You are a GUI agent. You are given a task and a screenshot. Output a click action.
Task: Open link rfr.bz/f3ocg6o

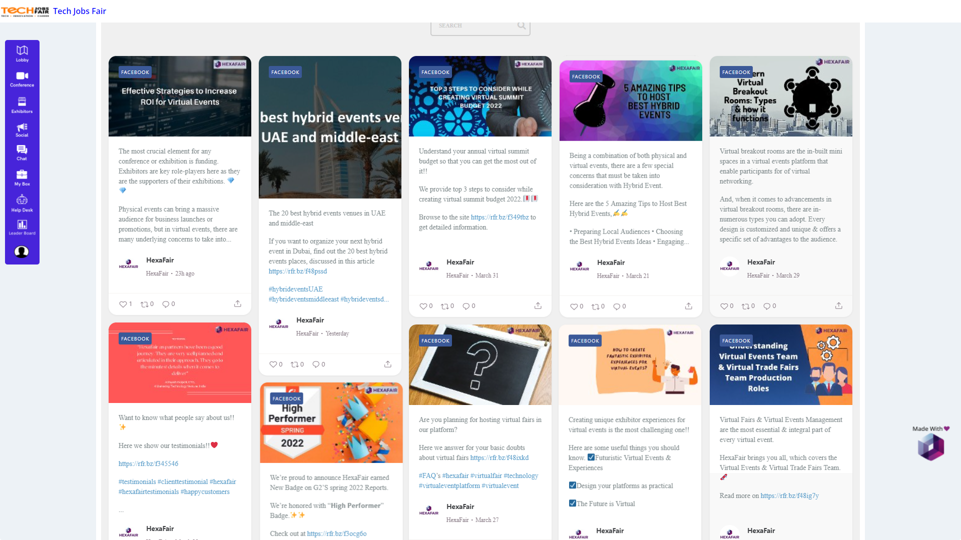(x=337, y=534)
